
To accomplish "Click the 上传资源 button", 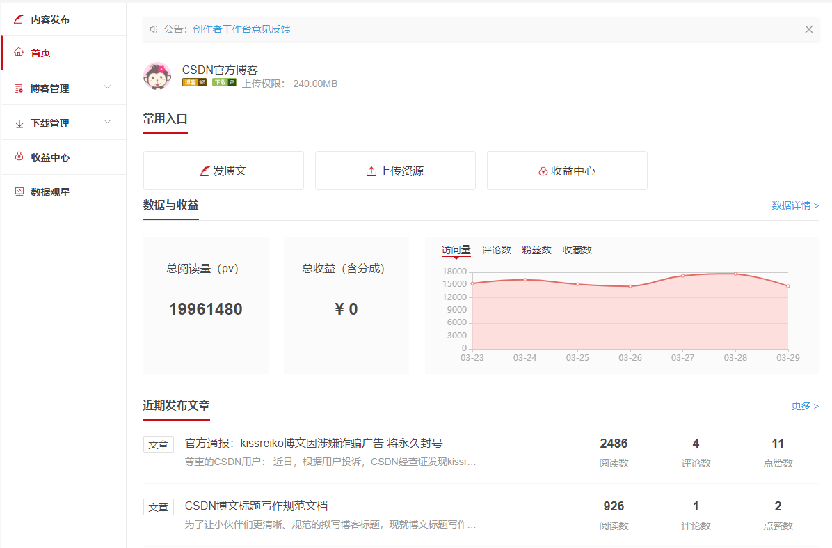I will tap(395, 171).
